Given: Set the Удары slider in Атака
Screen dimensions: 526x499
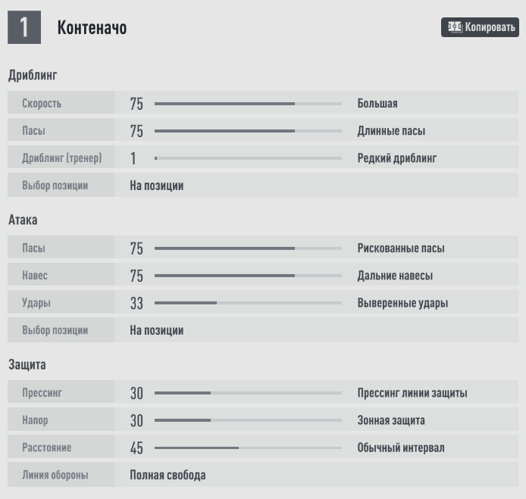Looking at the screenshot, I should point(248,303).
